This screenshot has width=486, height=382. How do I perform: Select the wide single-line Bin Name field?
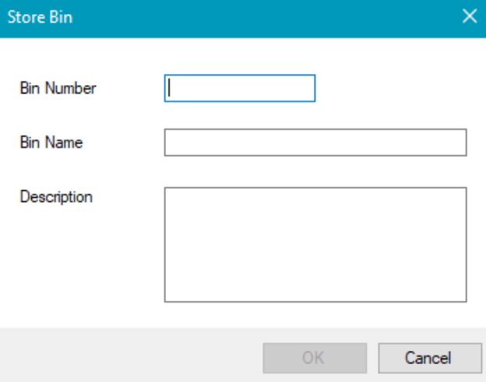[315, 143]
